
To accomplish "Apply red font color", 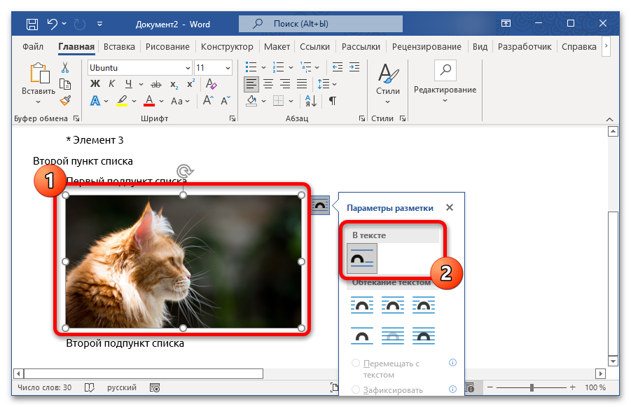I will [149, 101].
